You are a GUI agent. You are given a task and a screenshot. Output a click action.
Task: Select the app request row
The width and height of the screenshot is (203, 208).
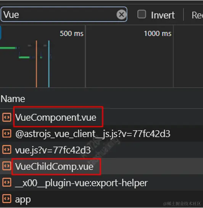101,199
